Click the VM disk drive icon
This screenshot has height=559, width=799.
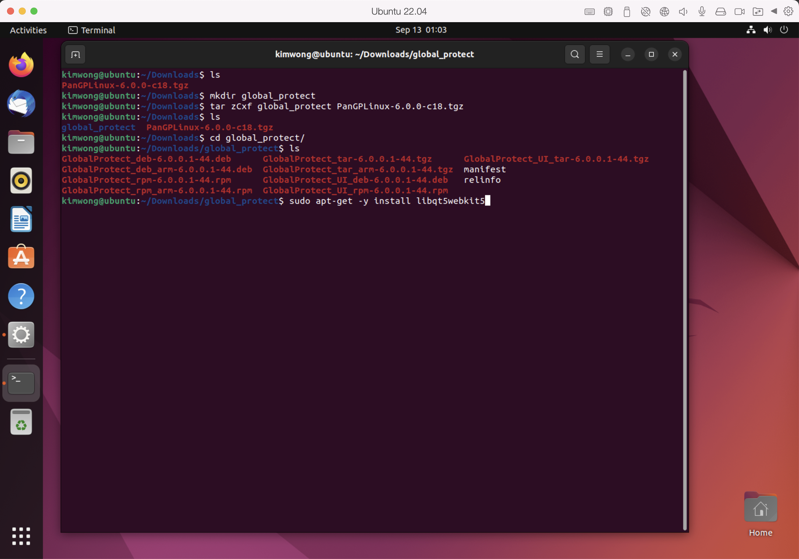tap(720, 11)
